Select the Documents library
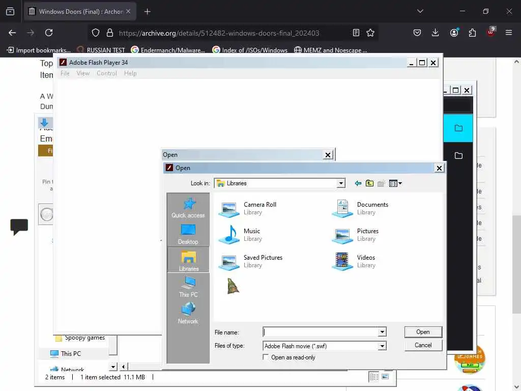521x391 pixels. (360, 208)
